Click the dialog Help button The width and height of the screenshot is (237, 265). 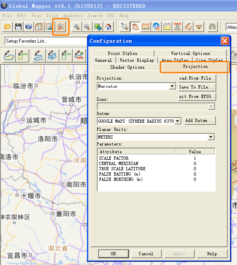pos(212,254)
